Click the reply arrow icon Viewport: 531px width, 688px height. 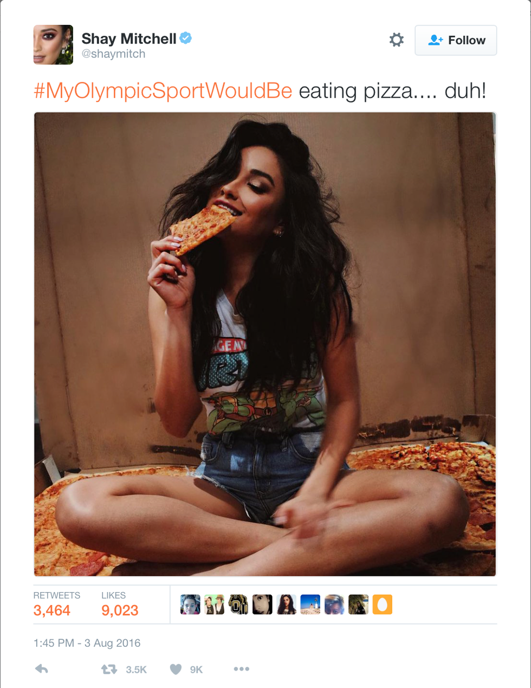(x=42, y=669)
